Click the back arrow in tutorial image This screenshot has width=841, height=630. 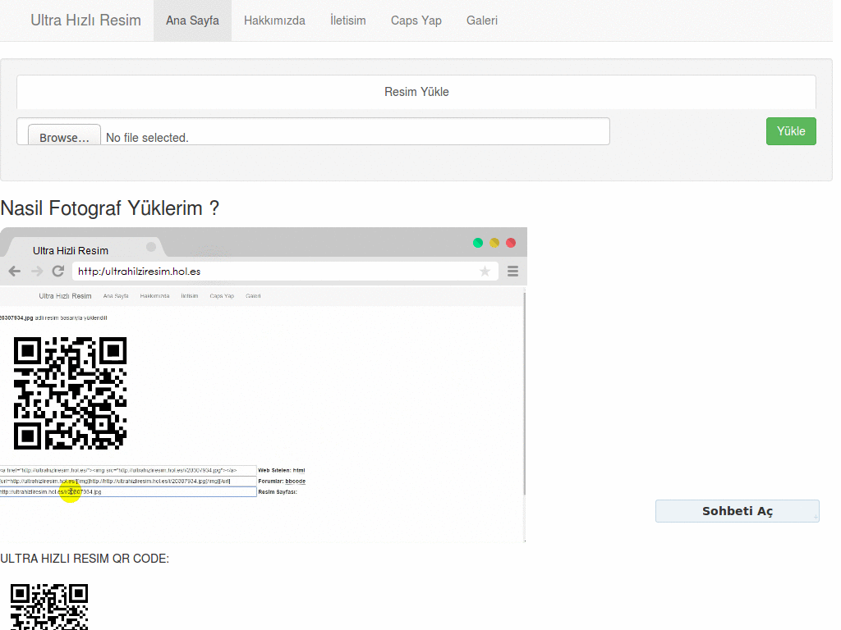coord(15,271)
